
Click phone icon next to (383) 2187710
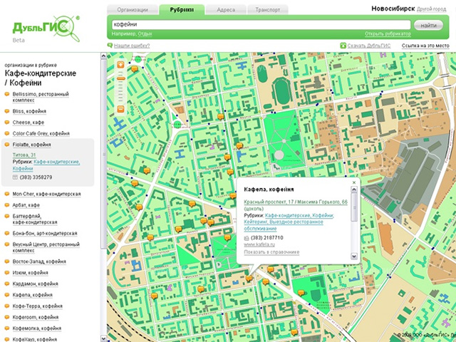coord(247,238)
